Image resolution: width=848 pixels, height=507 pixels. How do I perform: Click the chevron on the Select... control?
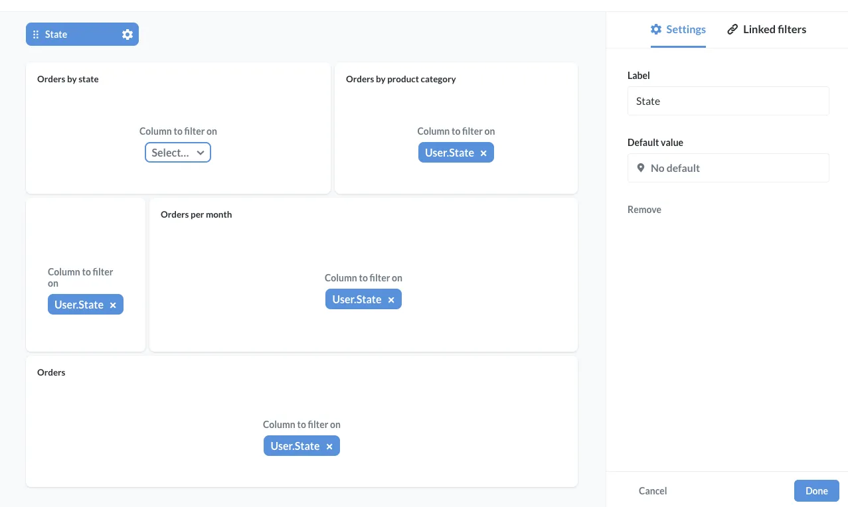[x=201, y=152]
